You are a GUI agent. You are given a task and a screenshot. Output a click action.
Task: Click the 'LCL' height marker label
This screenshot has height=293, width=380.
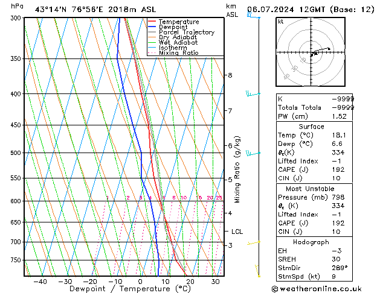click(x=237, y=232)
